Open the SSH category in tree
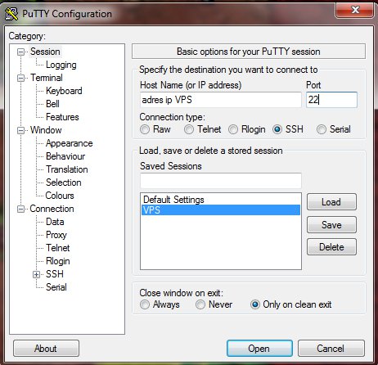The image size is (378, 365). (x=55, y=274)
